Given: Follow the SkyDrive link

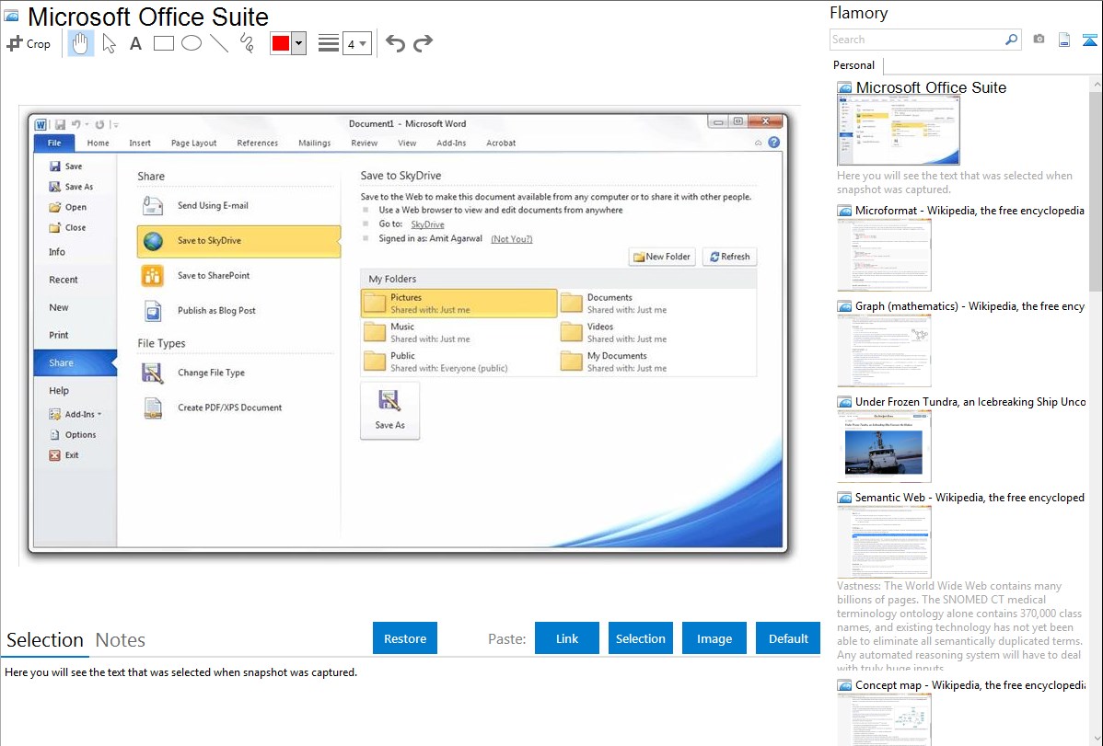Looking at the screenshot, I should click(x=427, y=224).
